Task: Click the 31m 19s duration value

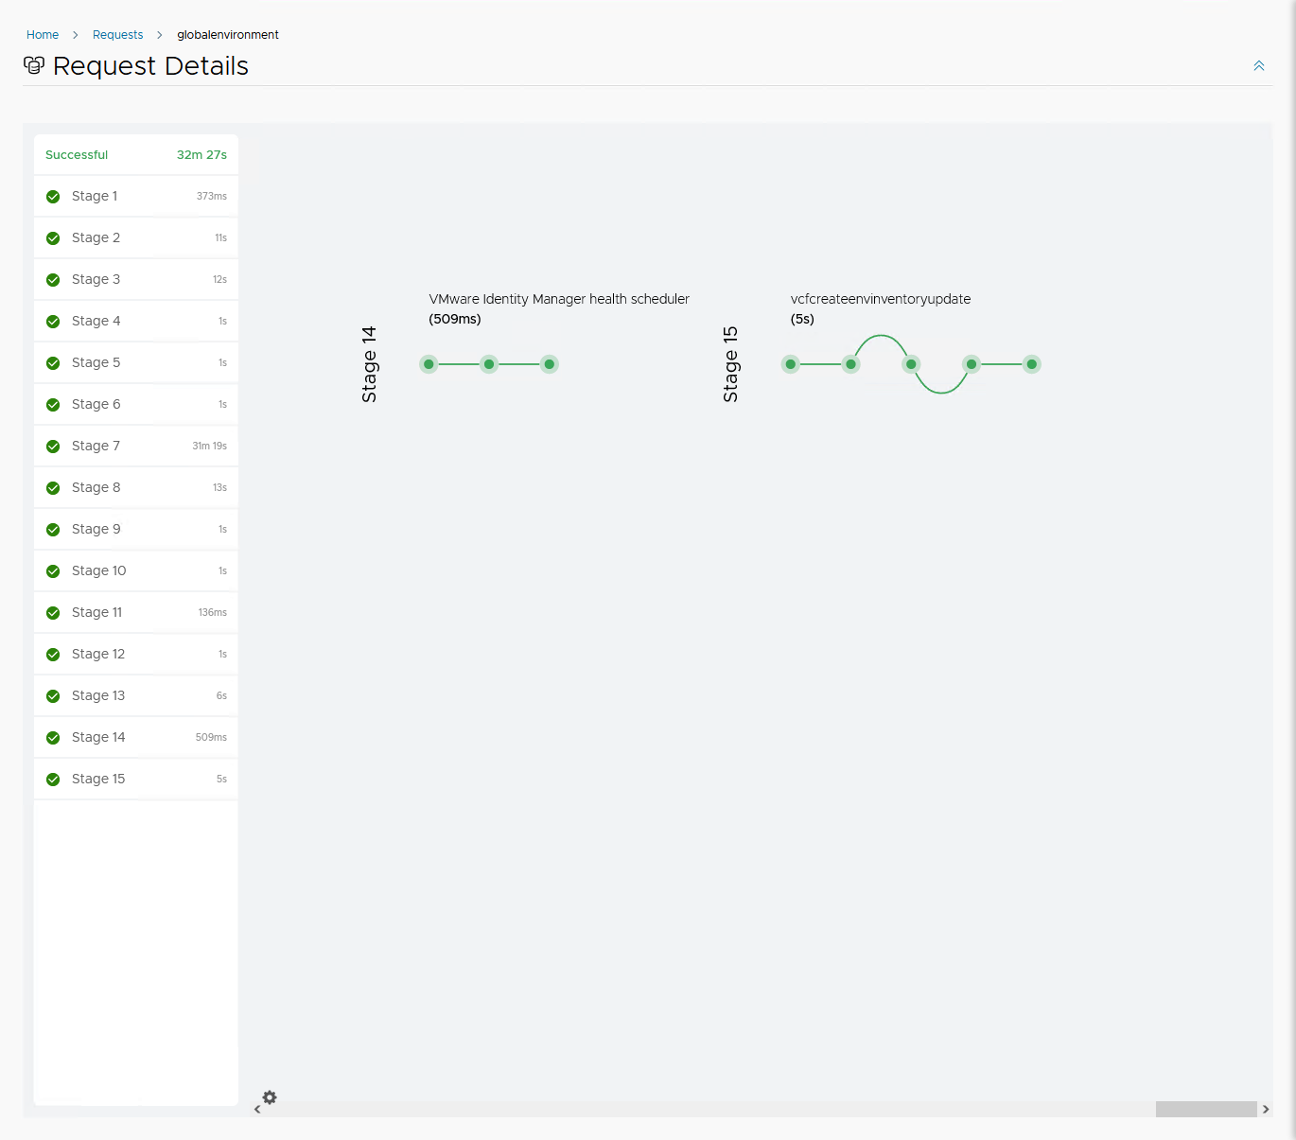Action: coord(209,446)
